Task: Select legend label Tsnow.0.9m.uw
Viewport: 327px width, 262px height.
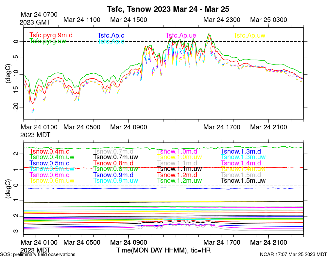Action: click(x=116, y=180)
